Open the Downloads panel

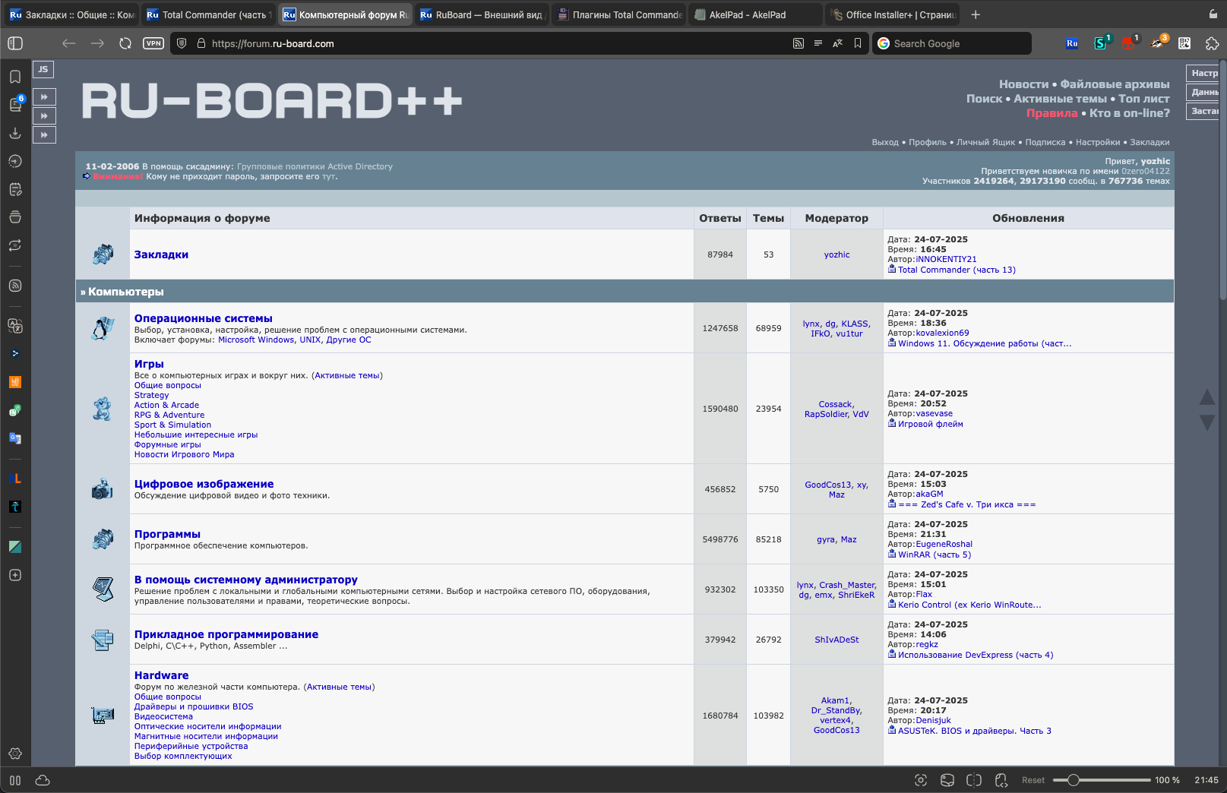pyautogui.click(x=15, y=133)
